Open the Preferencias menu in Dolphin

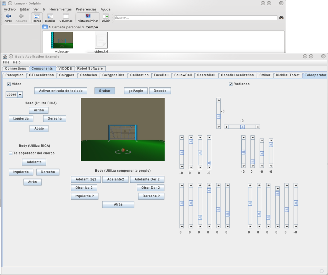(x=86, y=9)
